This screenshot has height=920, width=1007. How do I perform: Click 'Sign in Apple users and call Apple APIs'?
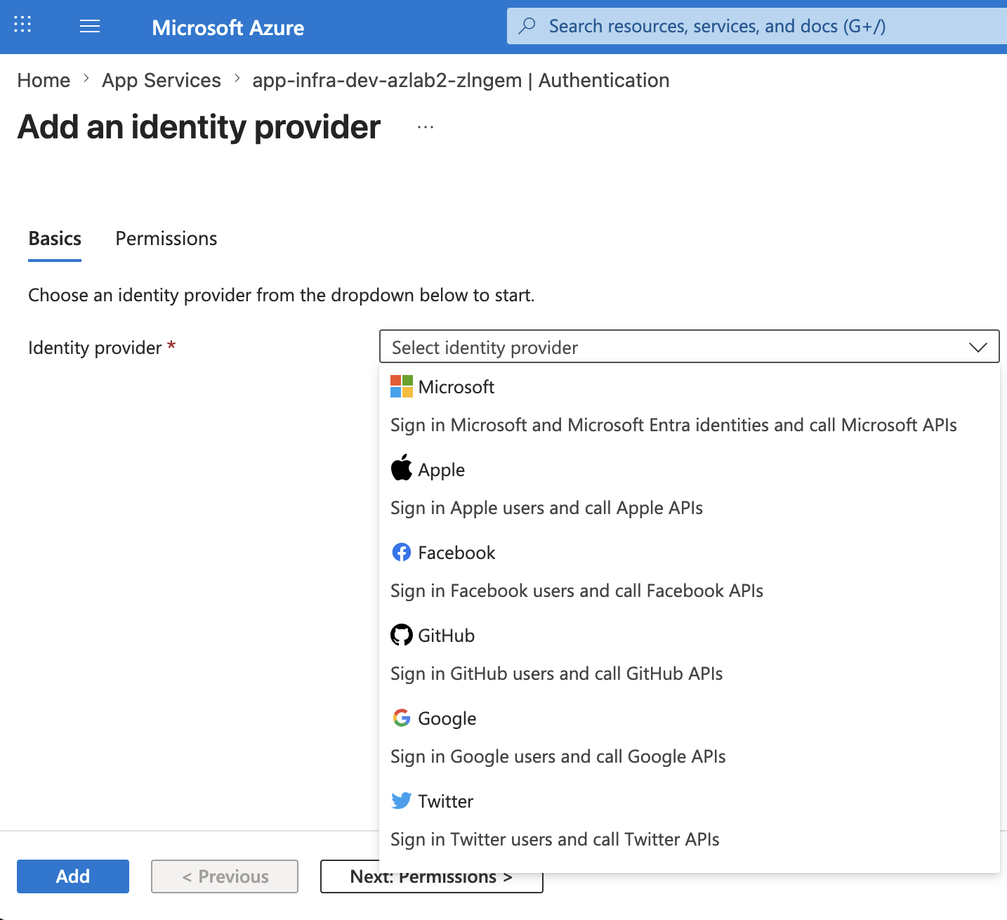(x=546, y=508)
